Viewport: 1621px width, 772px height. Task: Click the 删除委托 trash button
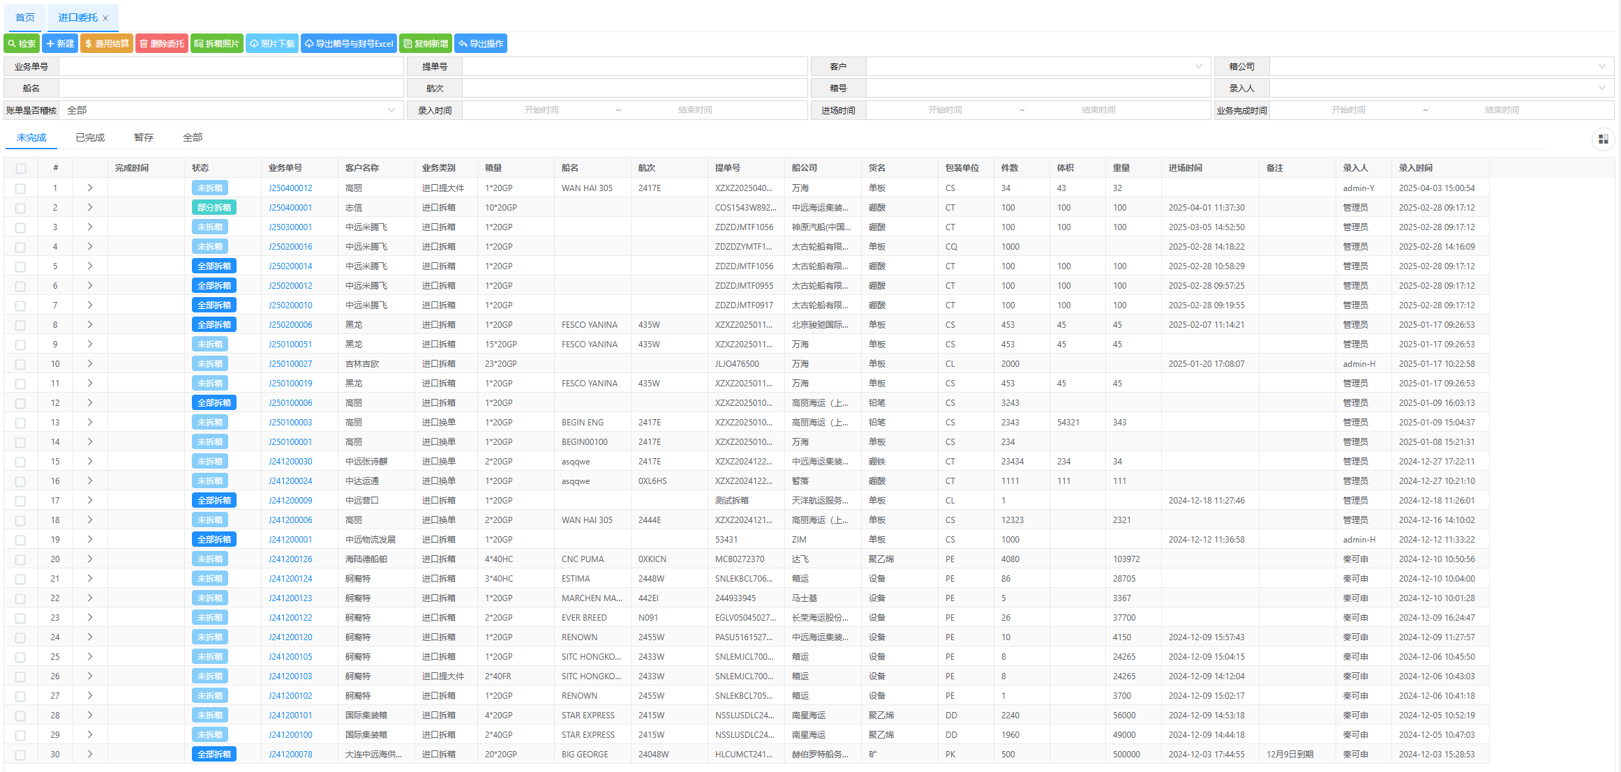click(162, 43)
